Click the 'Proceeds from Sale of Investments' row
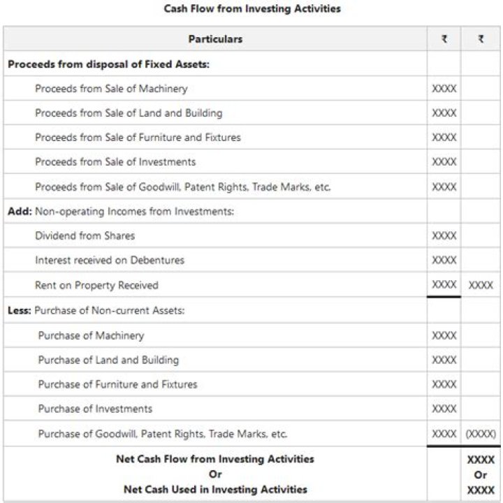The width and height of the screenshot is (503, 503). point(115,162)
